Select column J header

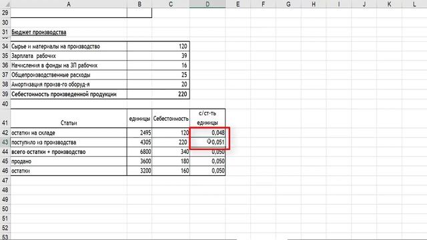[364, 4]
